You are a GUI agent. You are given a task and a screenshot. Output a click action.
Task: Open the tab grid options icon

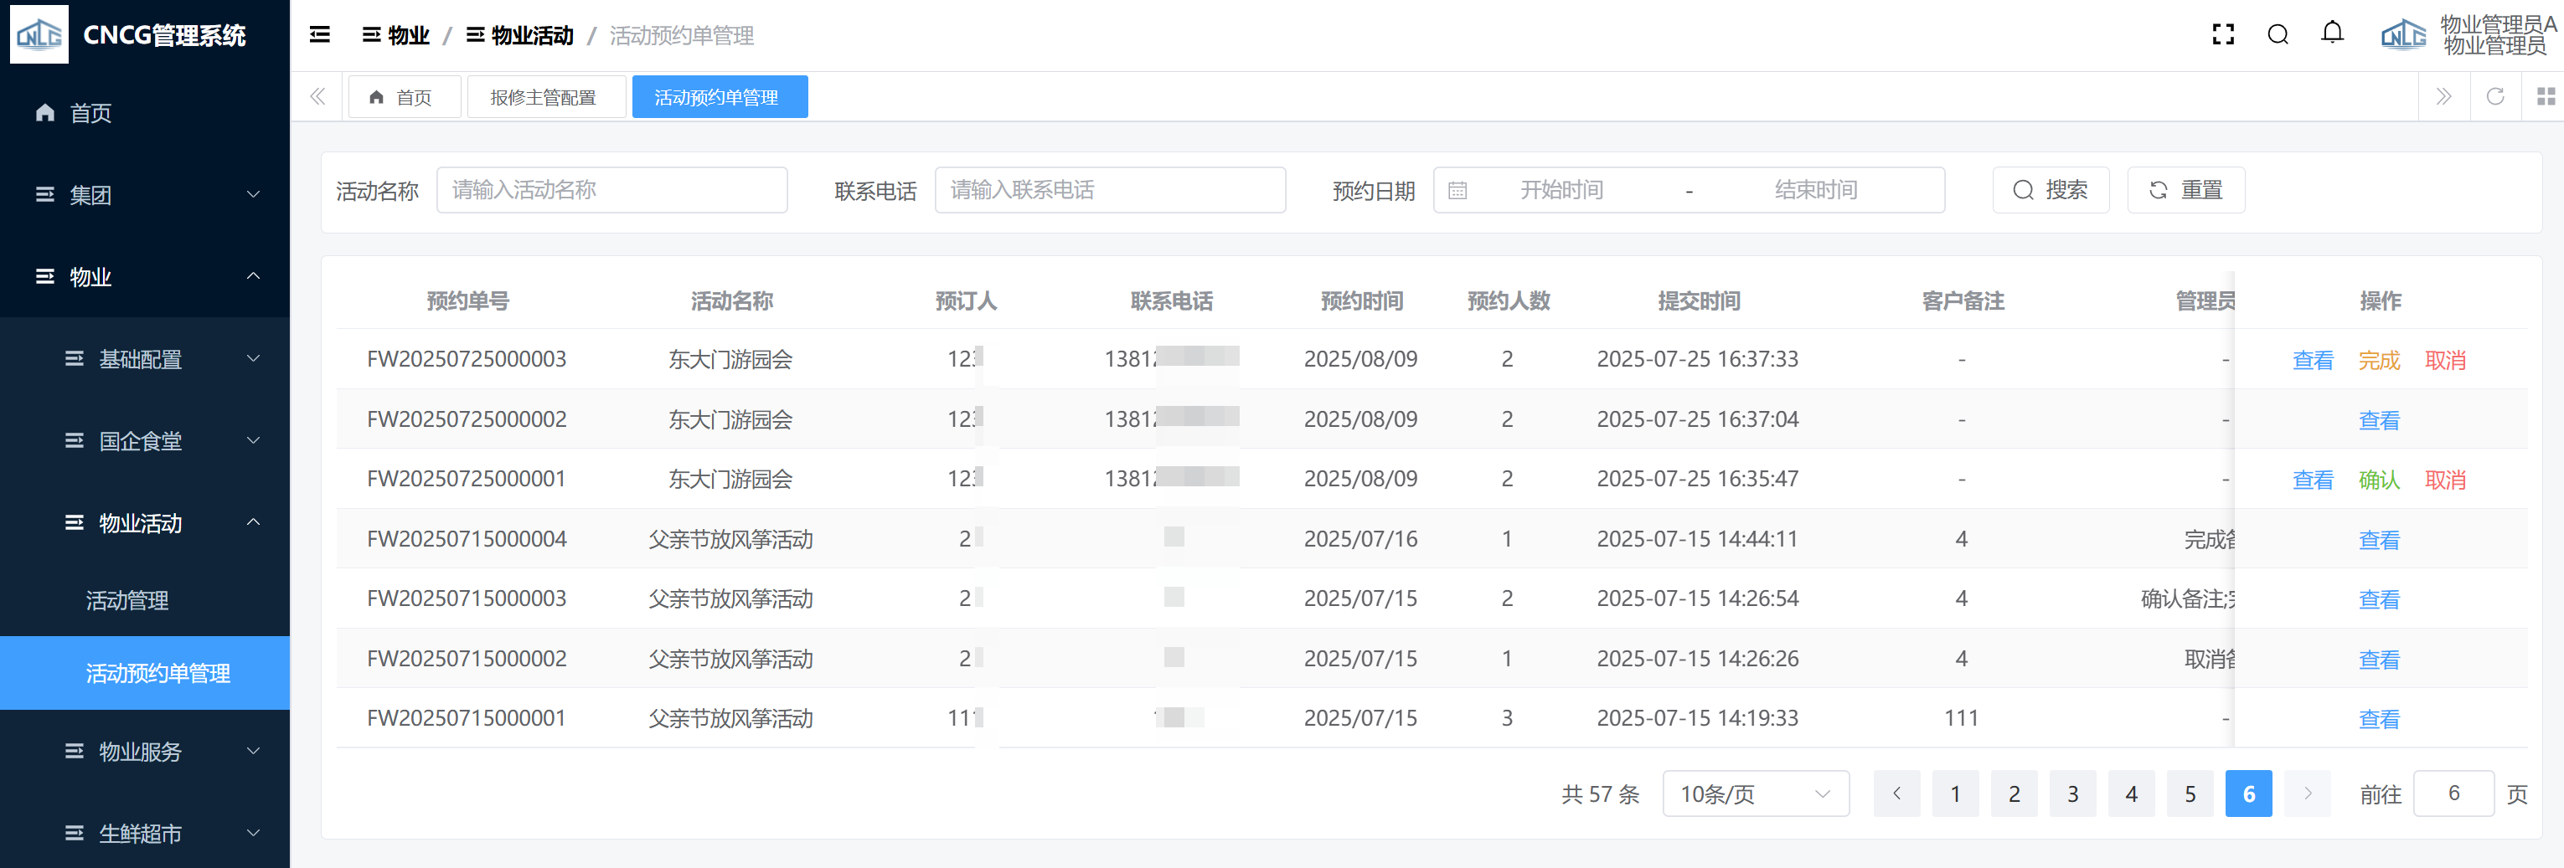click(x=2545, y=96)
